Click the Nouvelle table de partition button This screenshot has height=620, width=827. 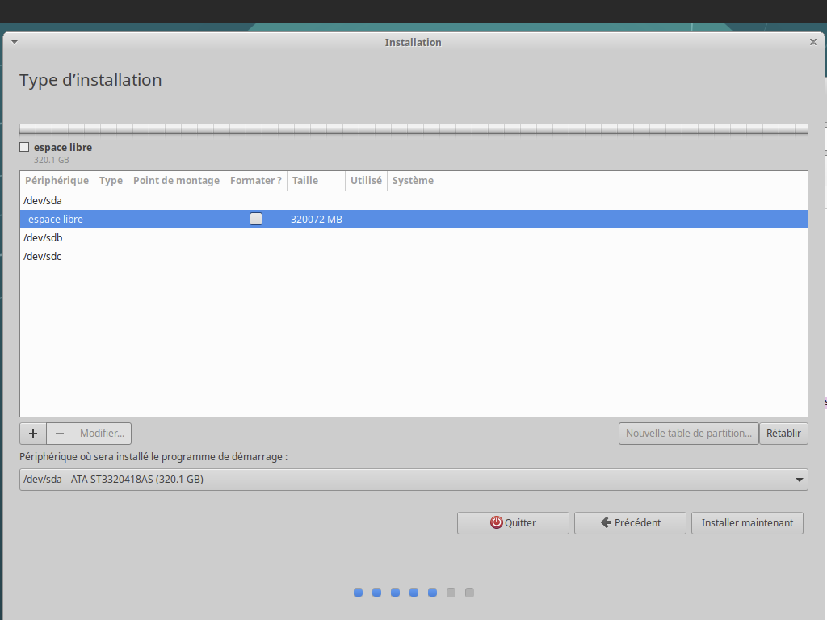click(x=689, y=434)
